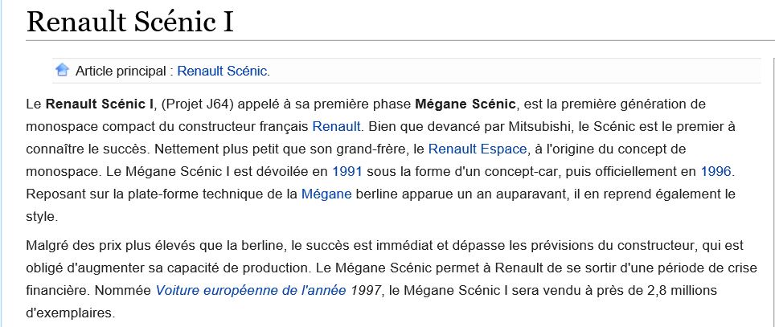Click the Article principal label text

pos(121,72)
